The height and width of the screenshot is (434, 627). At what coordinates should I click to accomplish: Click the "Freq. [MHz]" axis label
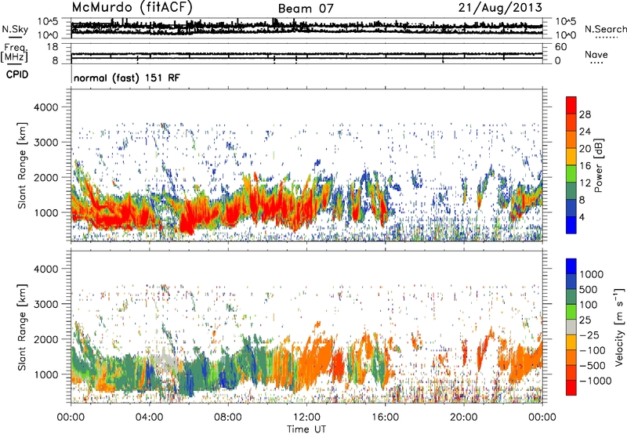point(14,52)
